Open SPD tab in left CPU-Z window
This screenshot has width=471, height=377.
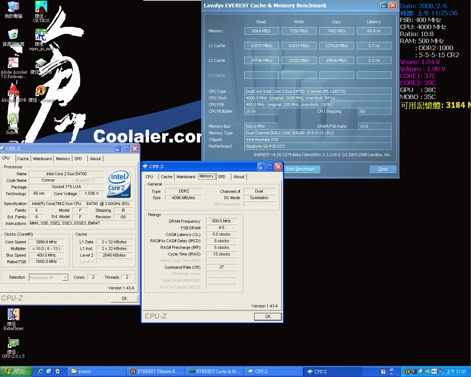(x=78, y=159)
